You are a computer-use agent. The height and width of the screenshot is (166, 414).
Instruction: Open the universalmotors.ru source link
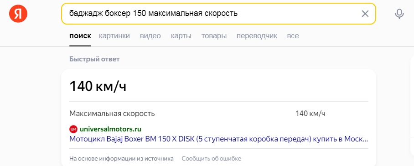pos(111,129)
